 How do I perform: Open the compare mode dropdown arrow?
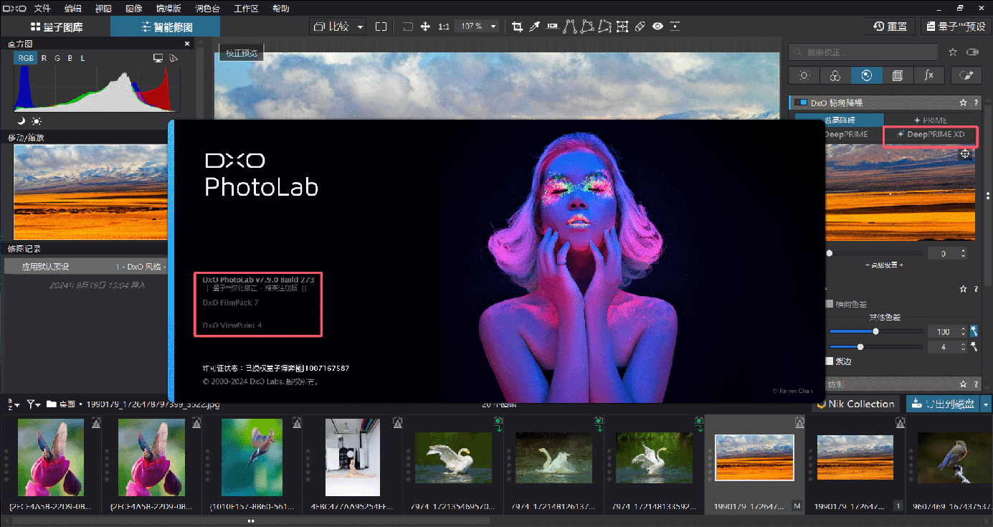pos(360,27)
